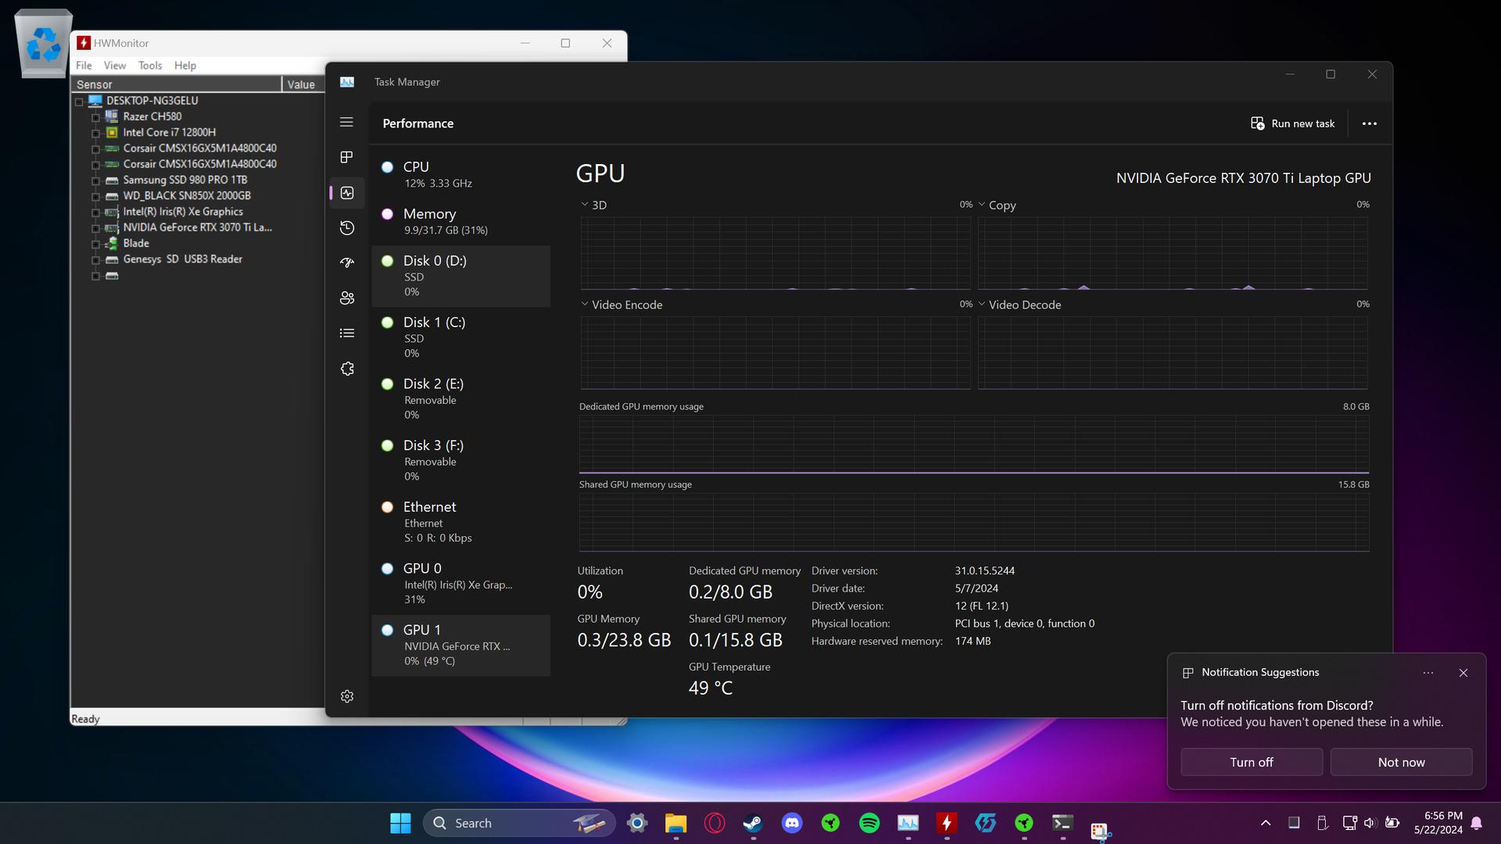The height and width of the screenshot is (844, 1501).
Task: Click the taskbar Search box
Action: 519,823
